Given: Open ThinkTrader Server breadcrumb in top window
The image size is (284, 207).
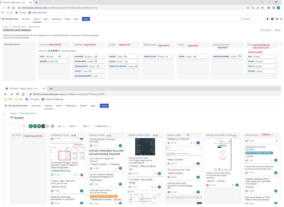Looking at the screenshot, I should pyautogui.click(x=18, y=27).
